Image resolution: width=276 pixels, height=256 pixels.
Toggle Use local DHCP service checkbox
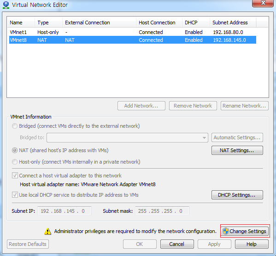pos(15,195)
